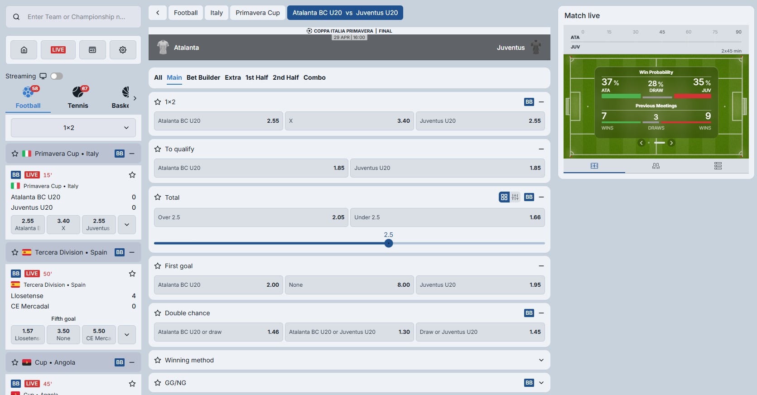
Task: Switch Total market to grid view icon
Action: coord(504,197)
